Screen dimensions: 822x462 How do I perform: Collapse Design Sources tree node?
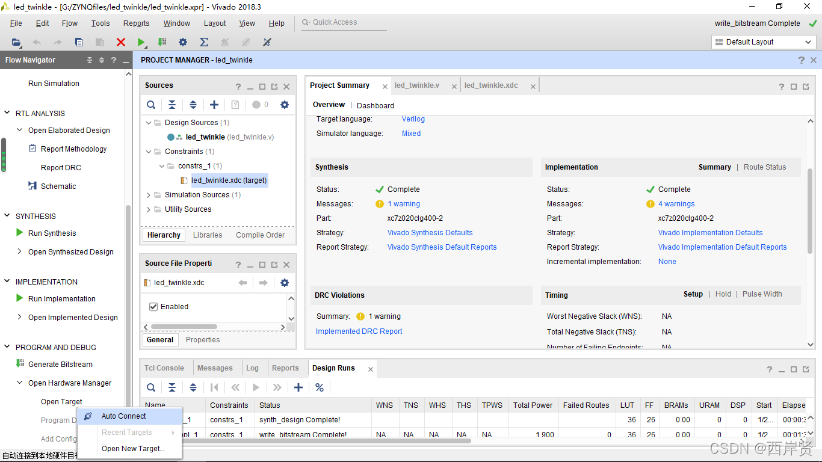(x=149, y=123)
